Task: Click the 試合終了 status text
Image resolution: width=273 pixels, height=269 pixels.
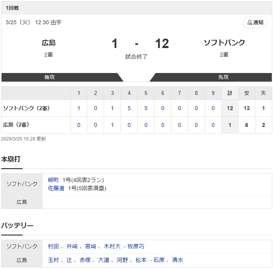Action: point(136,57)
